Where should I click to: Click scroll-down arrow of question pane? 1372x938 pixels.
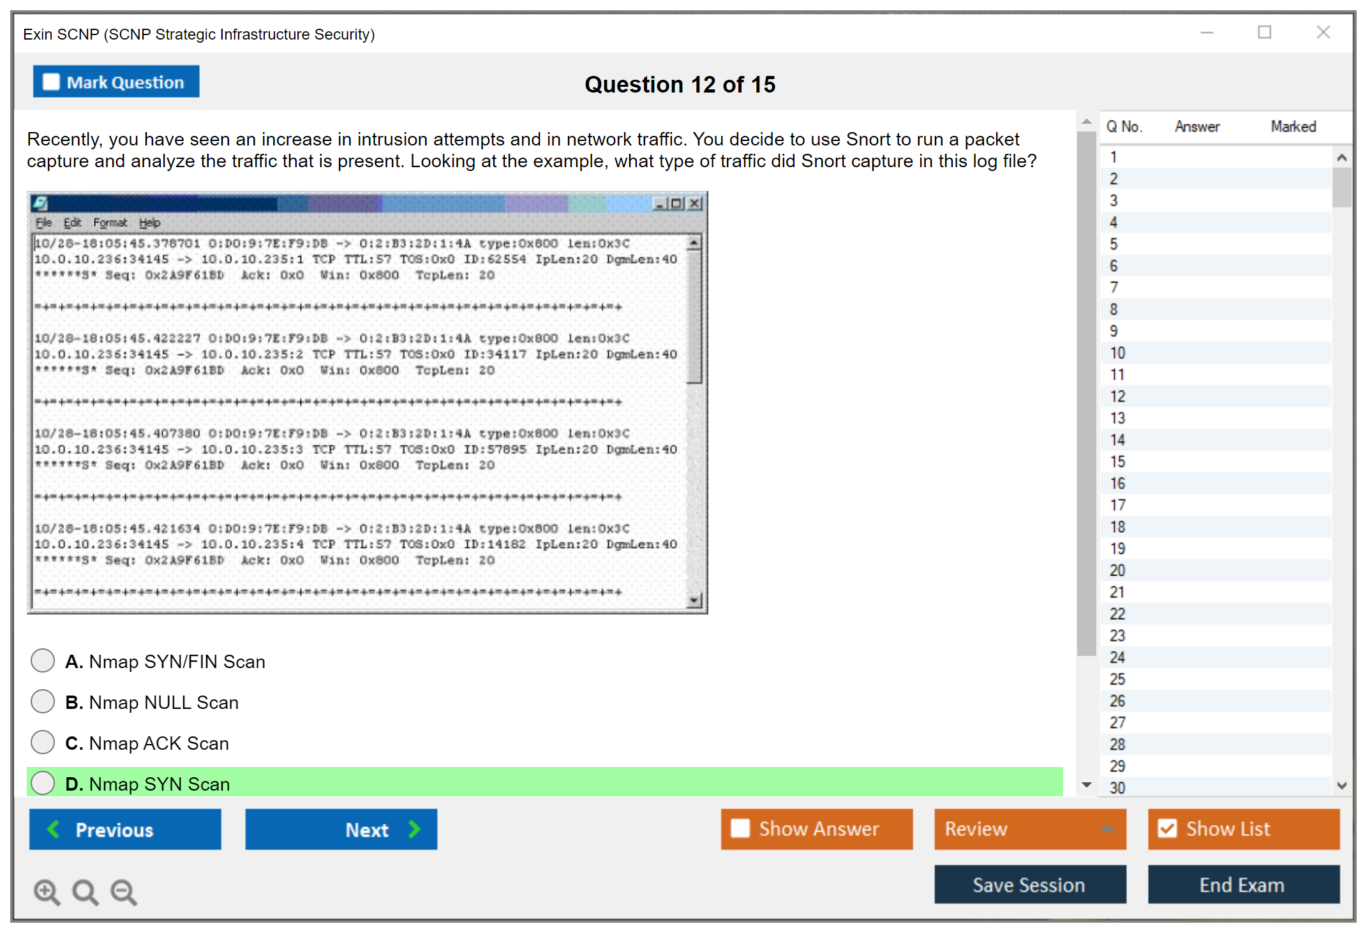[x=1086, y=785]
